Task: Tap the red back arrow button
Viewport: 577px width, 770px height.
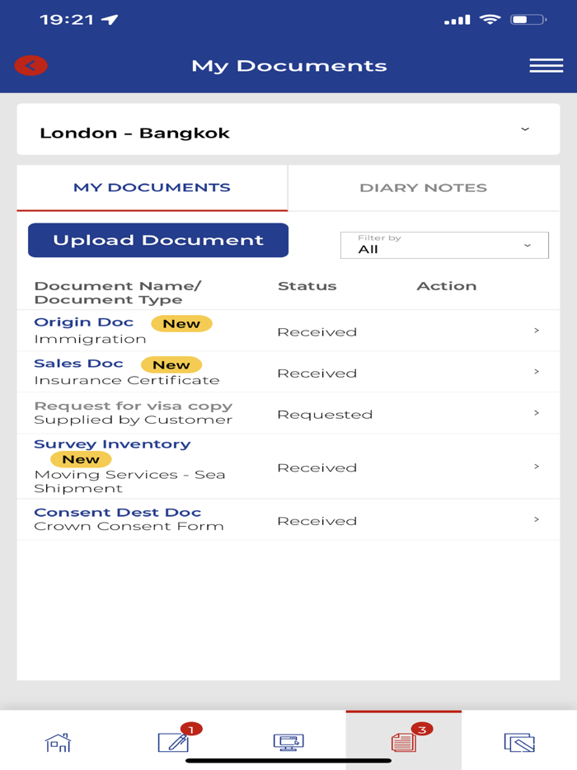Action: pos(30,66)
